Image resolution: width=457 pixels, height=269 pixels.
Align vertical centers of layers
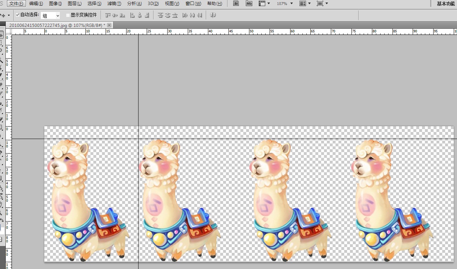tap(115, 15)
